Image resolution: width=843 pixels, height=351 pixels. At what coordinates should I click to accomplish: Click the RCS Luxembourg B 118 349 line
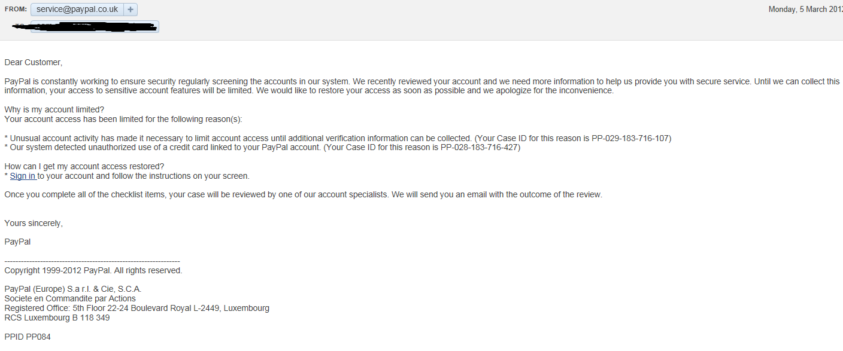coord(57,318)
